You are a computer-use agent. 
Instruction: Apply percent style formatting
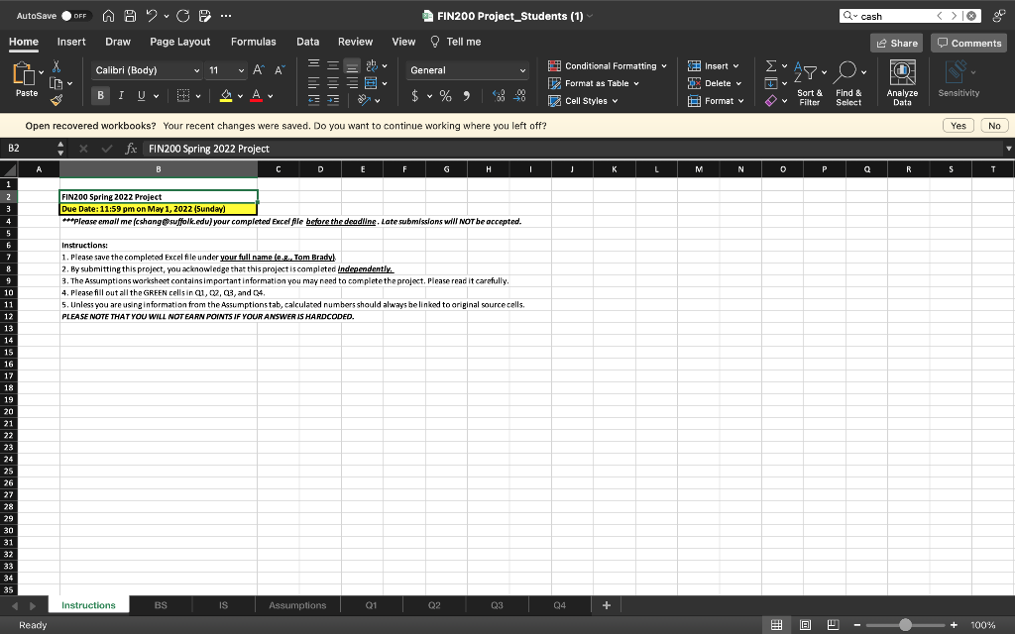point(445,96)
